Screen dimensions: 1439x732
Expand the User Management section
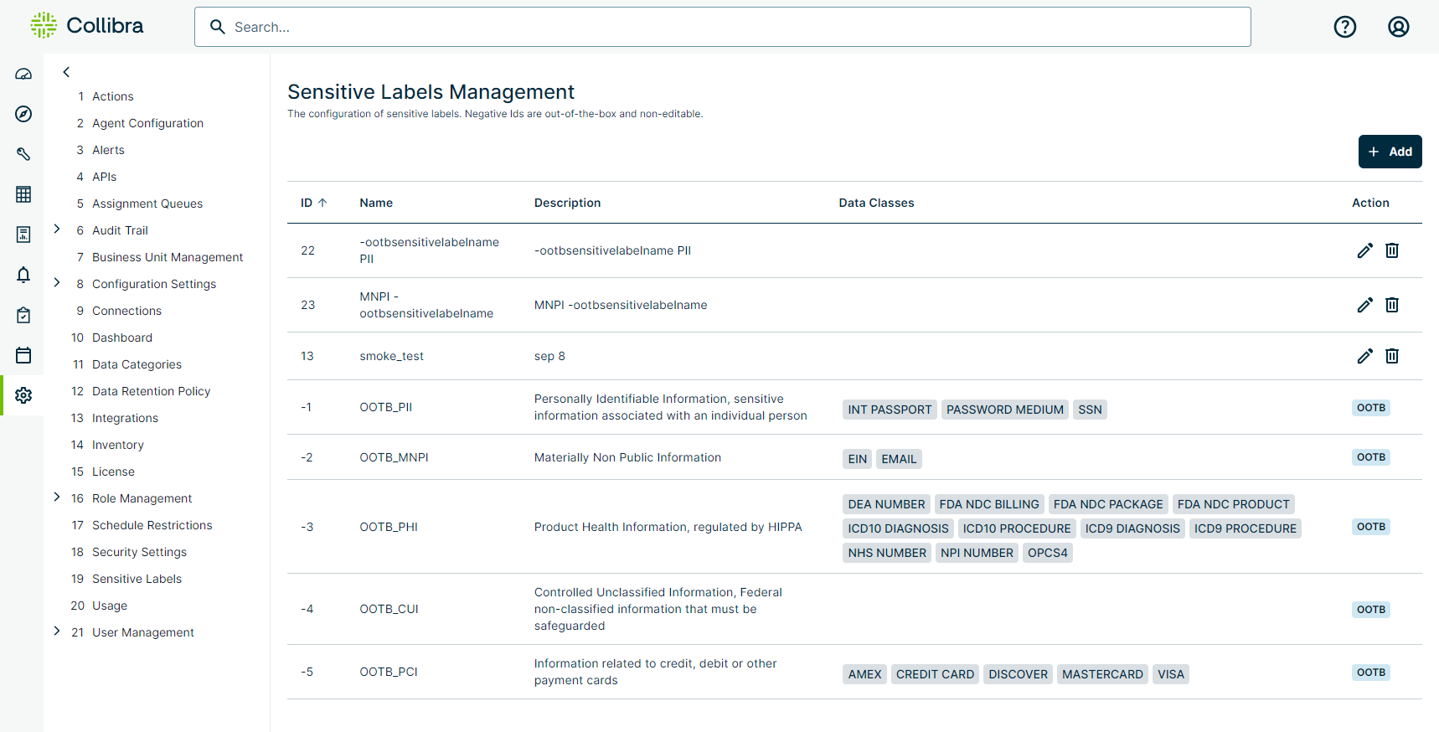click(57, 631)
